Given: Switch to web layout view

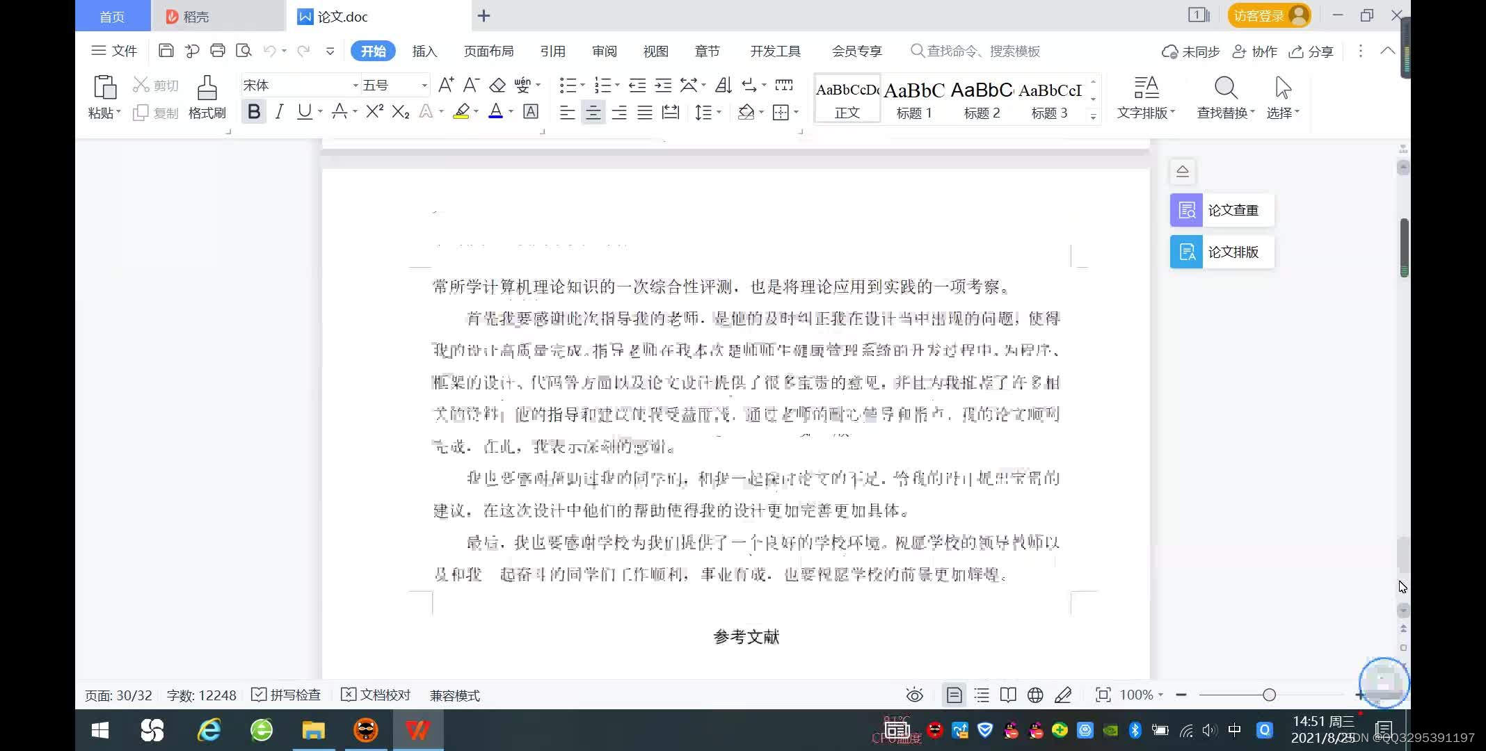Looking at the screenshot, I should click(x=1035, y=695).
